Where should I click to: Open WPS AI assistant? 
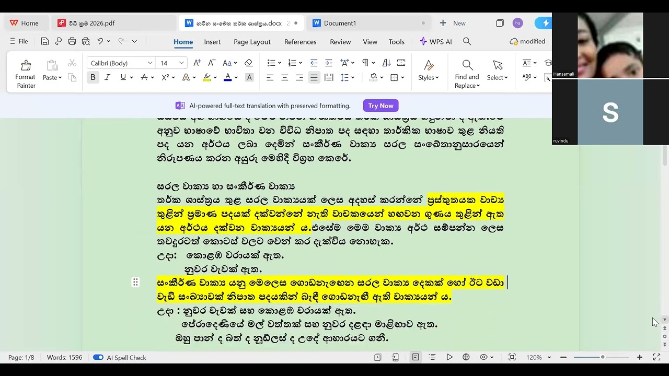[436, 42]
